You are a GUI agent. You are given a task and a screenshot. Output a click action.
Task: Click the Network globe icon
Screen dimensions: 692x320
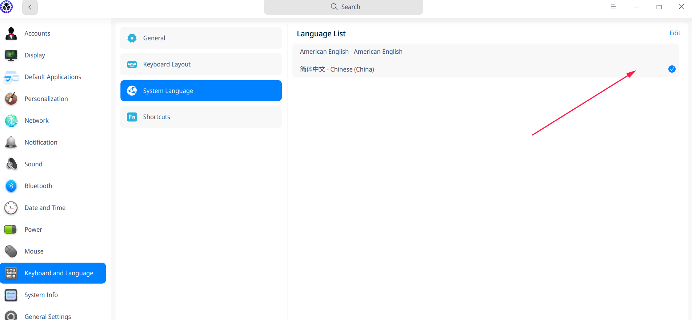[x=11, y=121]
